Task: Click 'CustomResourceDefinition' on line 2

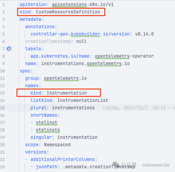Action: point(68,12)
